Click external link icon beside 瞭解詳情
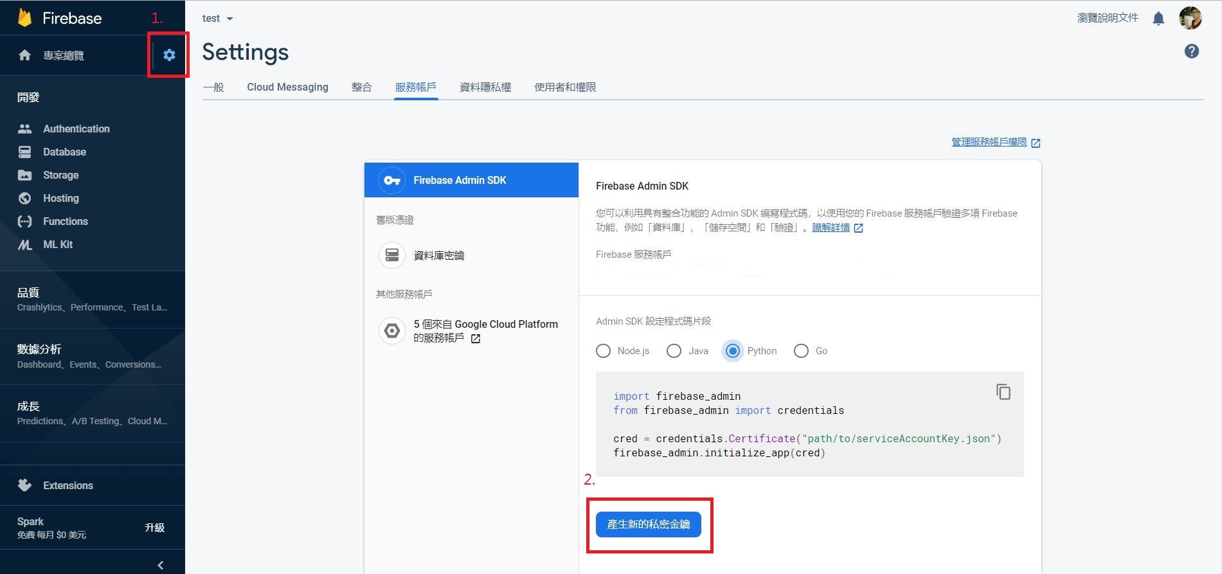Image resolution: width=1222 pixels, height=574 pixels. 858,228
